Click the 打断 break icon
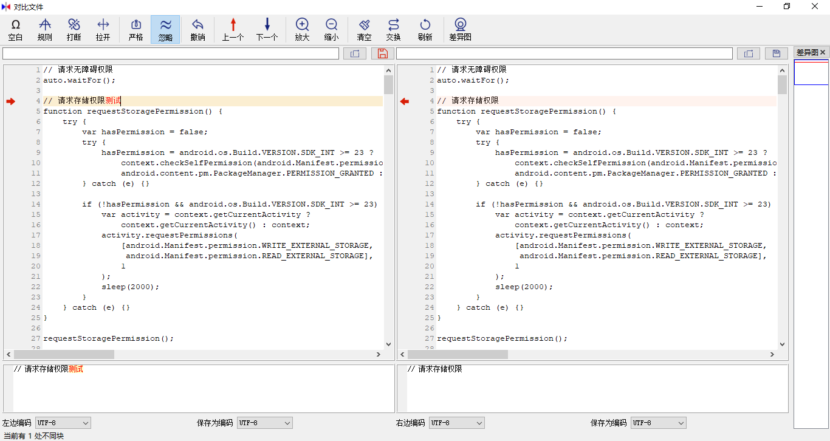The height and width of the screenshot is (441, 830). point(74,29)
